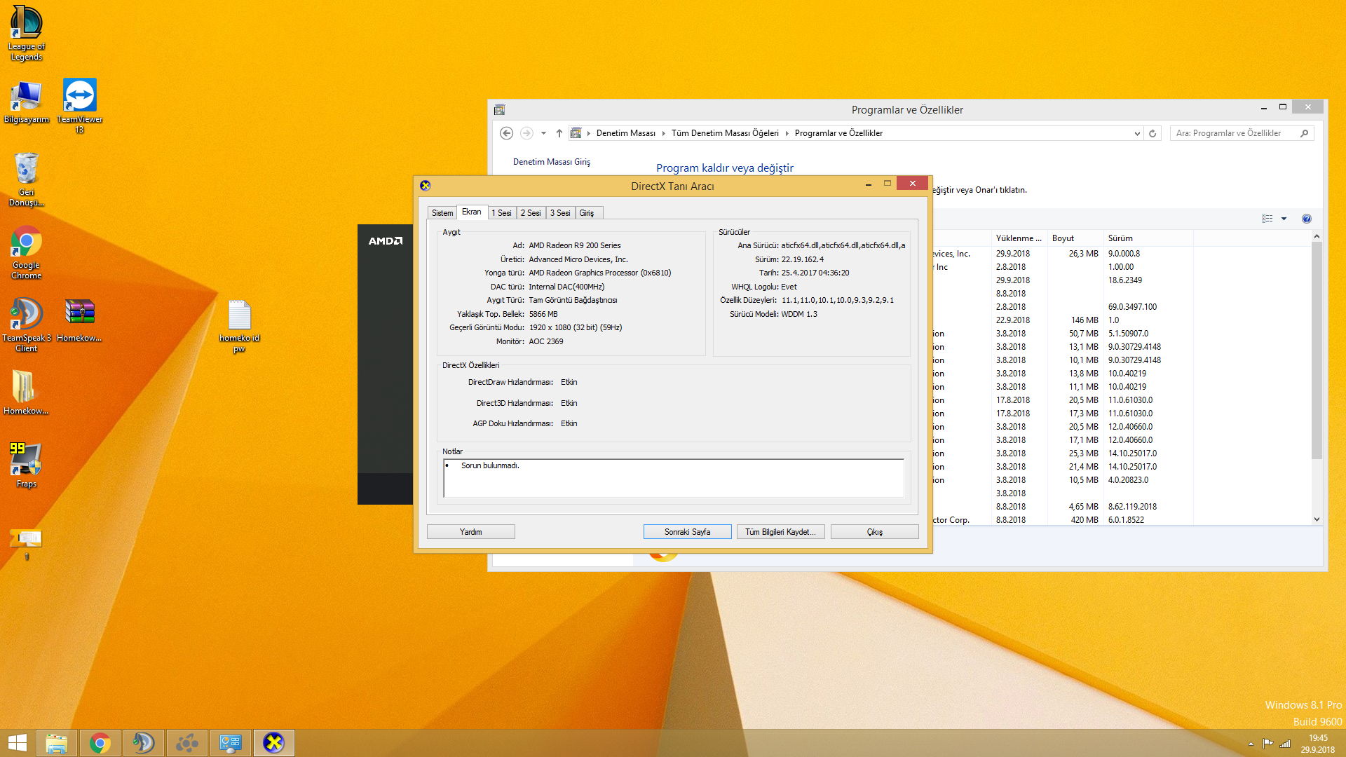Open League of Legends desktop shortcut

26,34
